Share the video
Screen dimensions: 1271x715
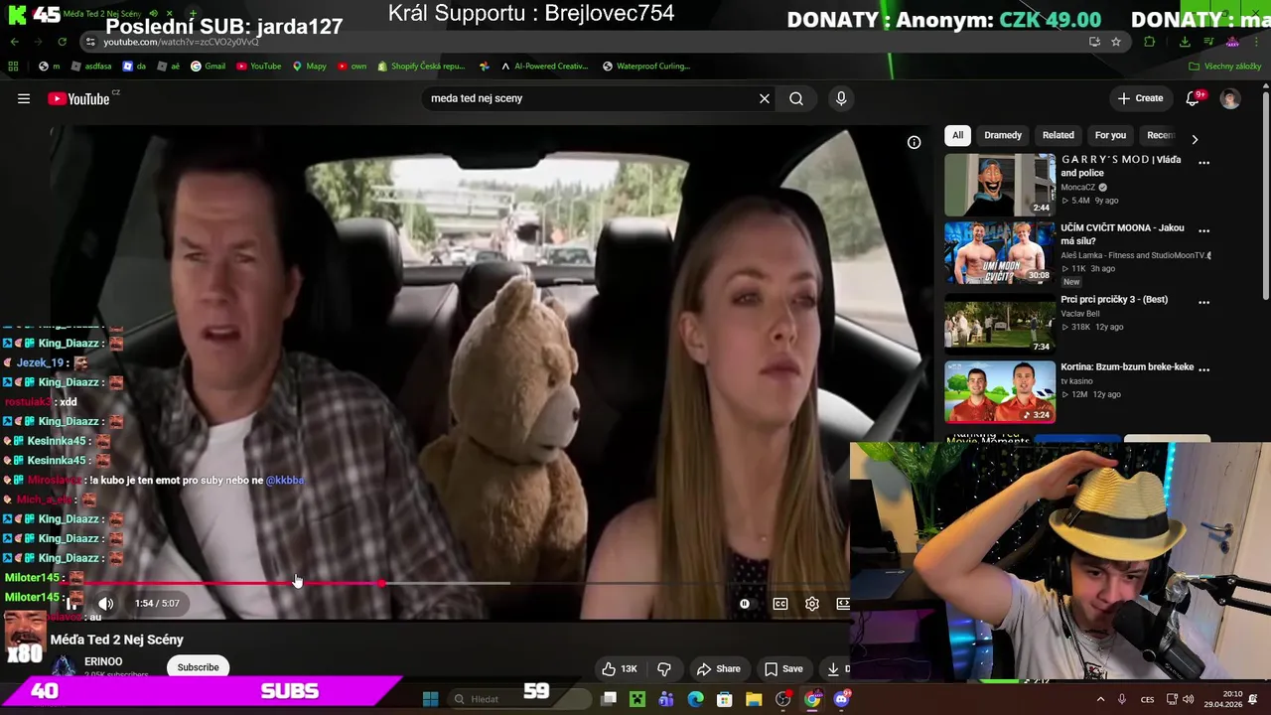[x=719, y=668]
